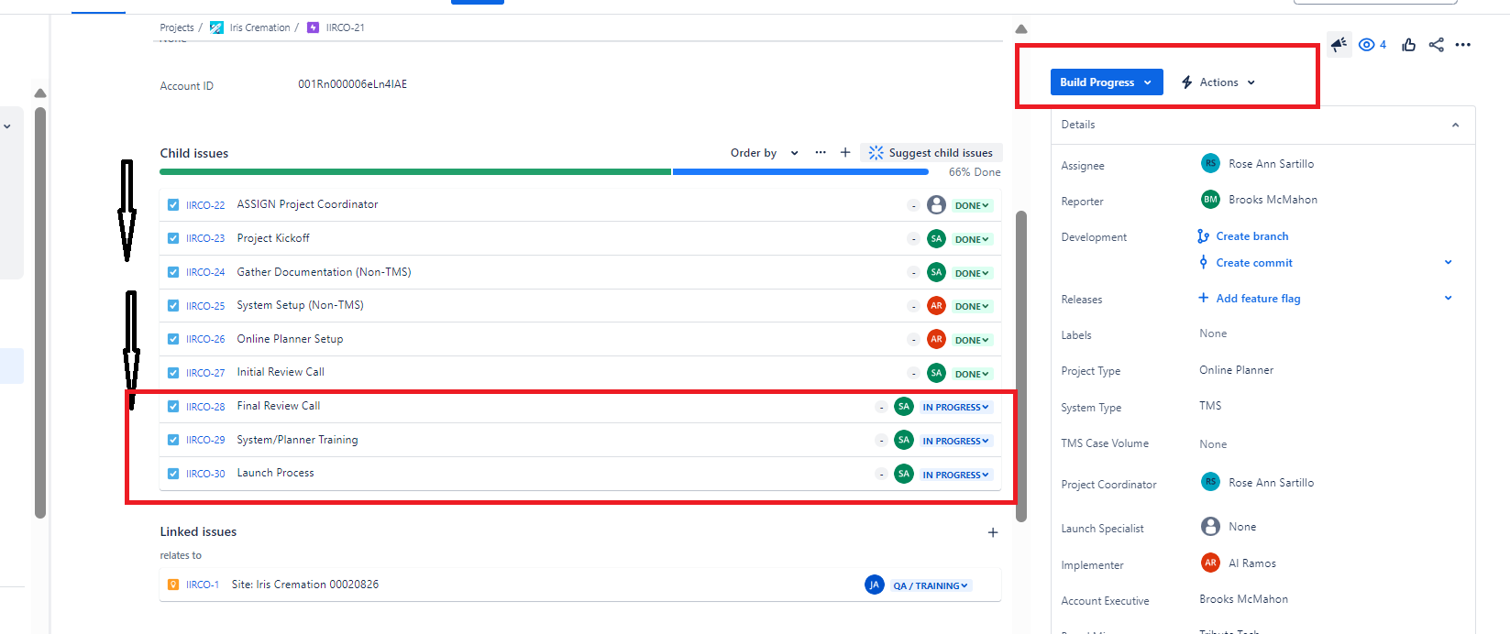Open child issues more options ellipsis
The width and height of the screenshot is (1510, 634).
coord(821,153)
